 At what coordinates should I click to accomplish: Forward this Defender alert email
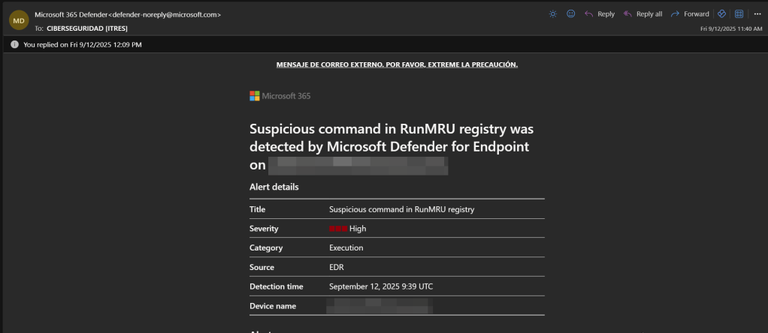click(x=690, y=13)
